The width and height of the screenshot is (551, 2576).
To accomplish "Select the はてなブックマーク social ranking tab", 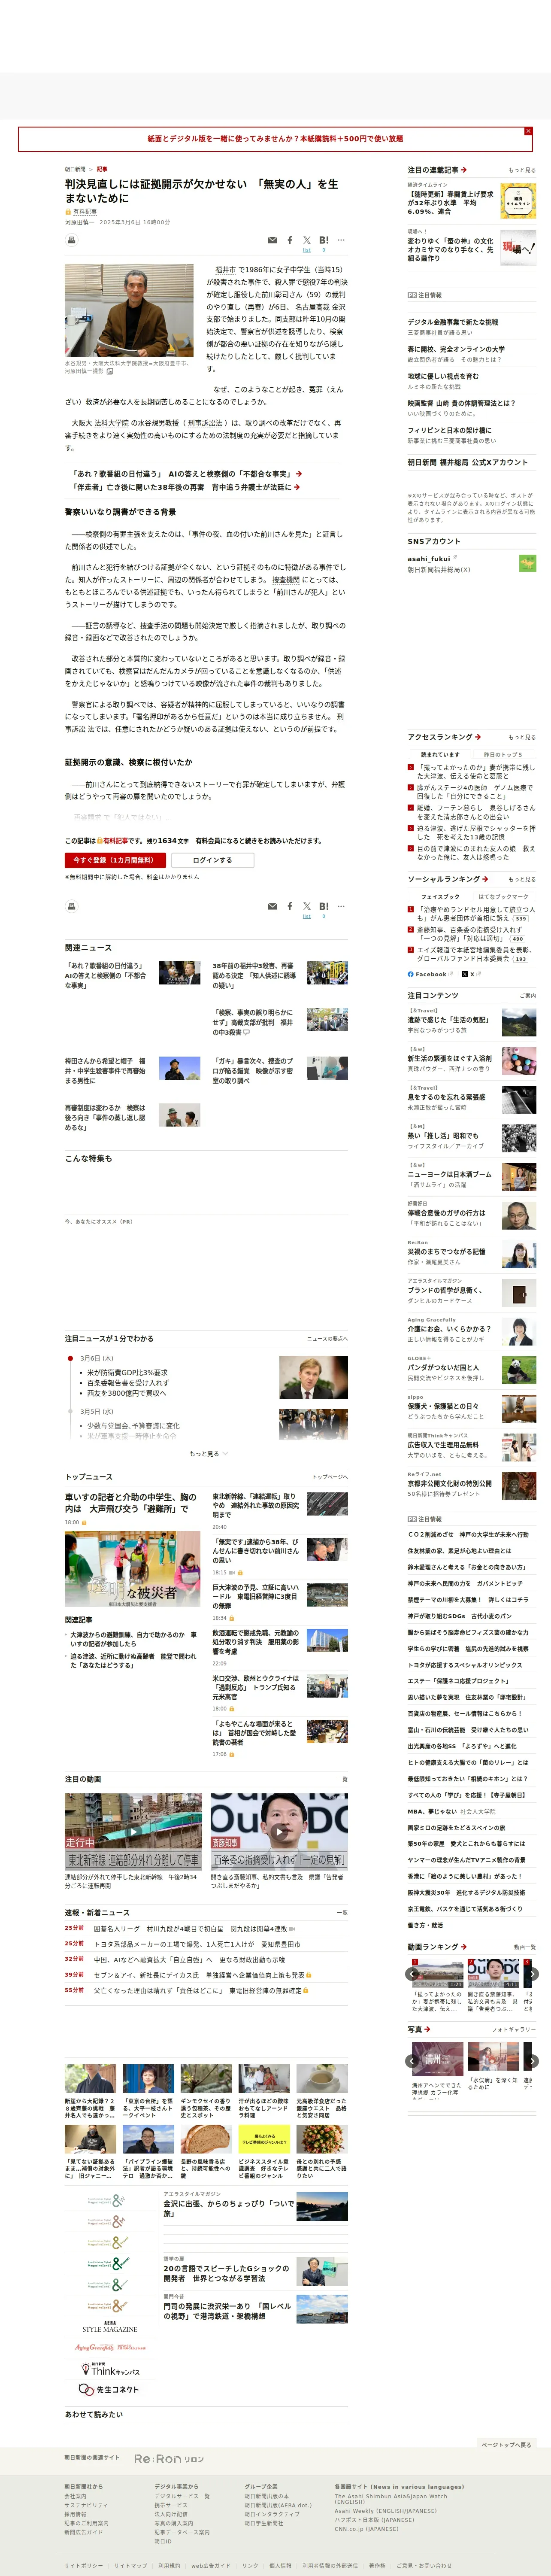I will click(x=503, y=897).
